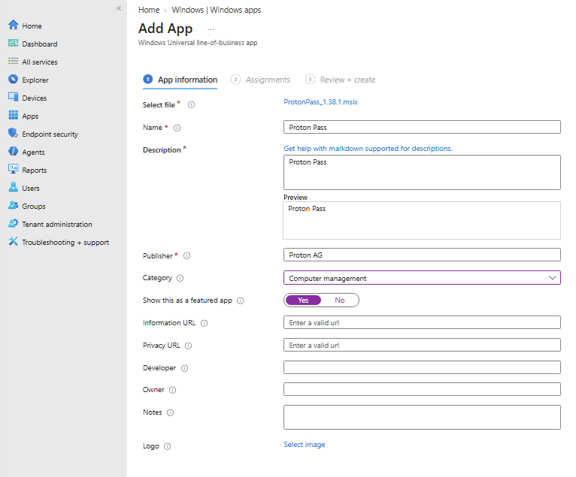This screenshot has width=576, height=477.
Task: Click the info icon next to Publisher
Action: (187, 255)
